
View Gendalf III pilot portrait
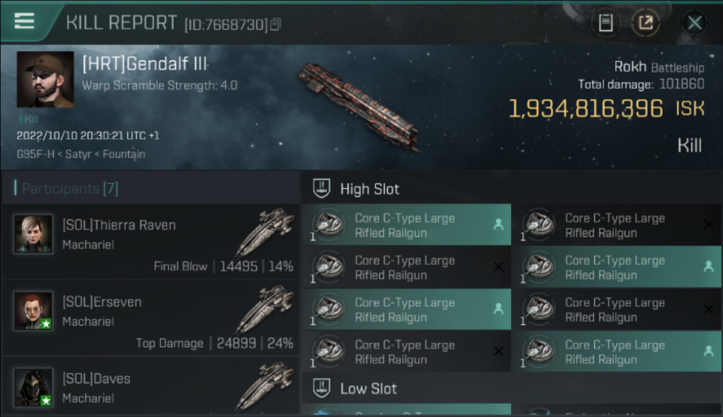tap(45, 80)
